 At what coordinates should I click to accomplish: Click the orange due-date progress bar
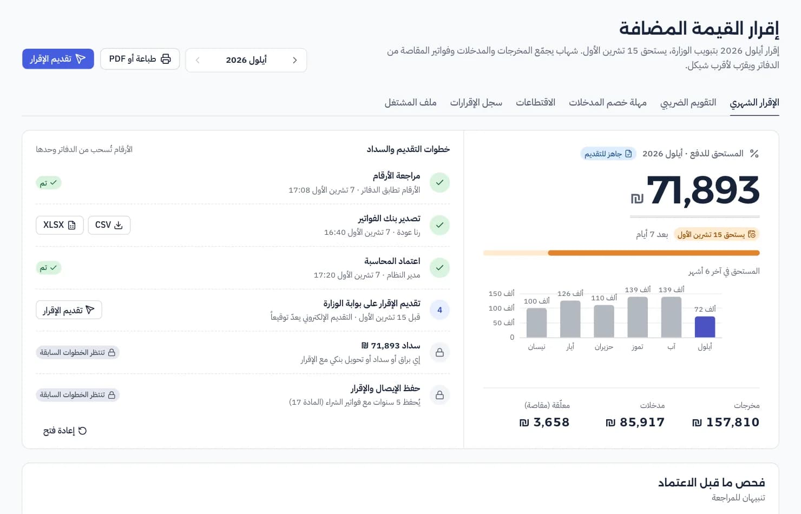coord(621,253)
